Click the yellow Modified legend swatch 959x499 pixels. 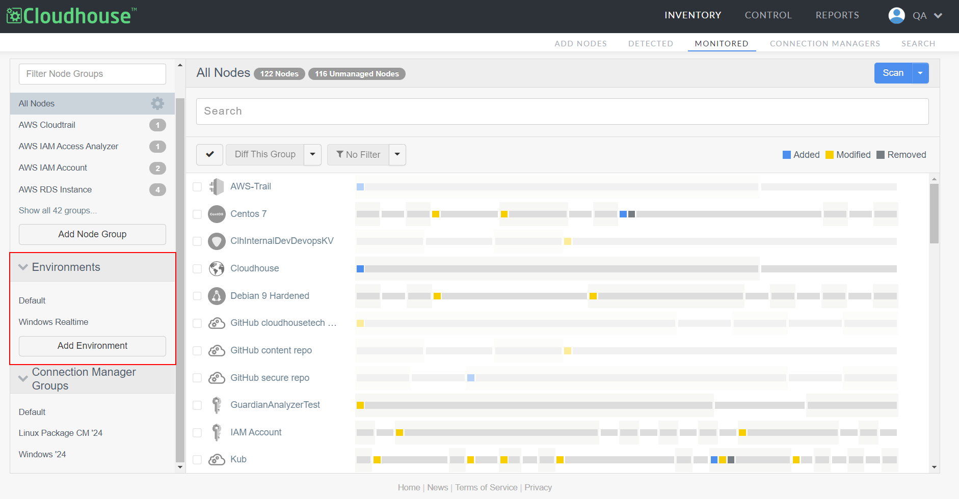[x=830, y=155]
